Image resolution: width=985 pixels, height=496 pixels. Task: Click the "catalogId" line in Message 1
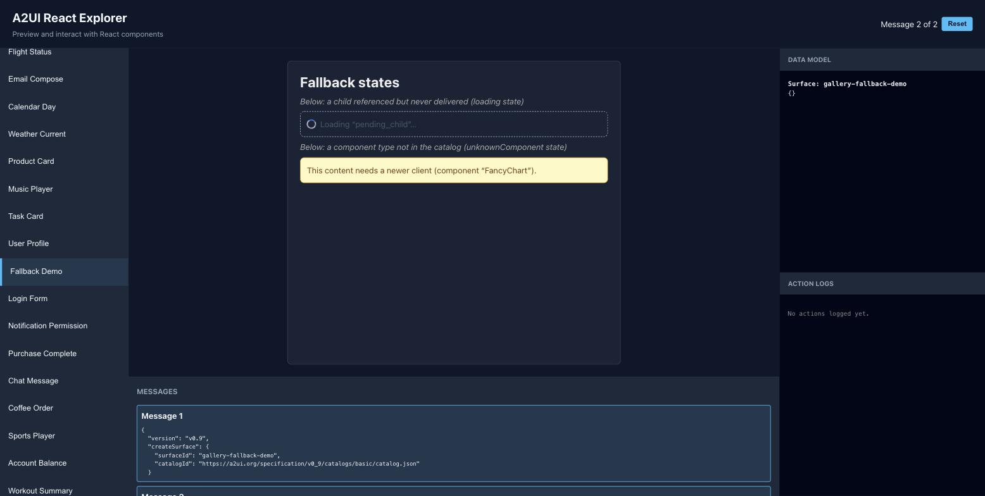[x=287, y=464]
